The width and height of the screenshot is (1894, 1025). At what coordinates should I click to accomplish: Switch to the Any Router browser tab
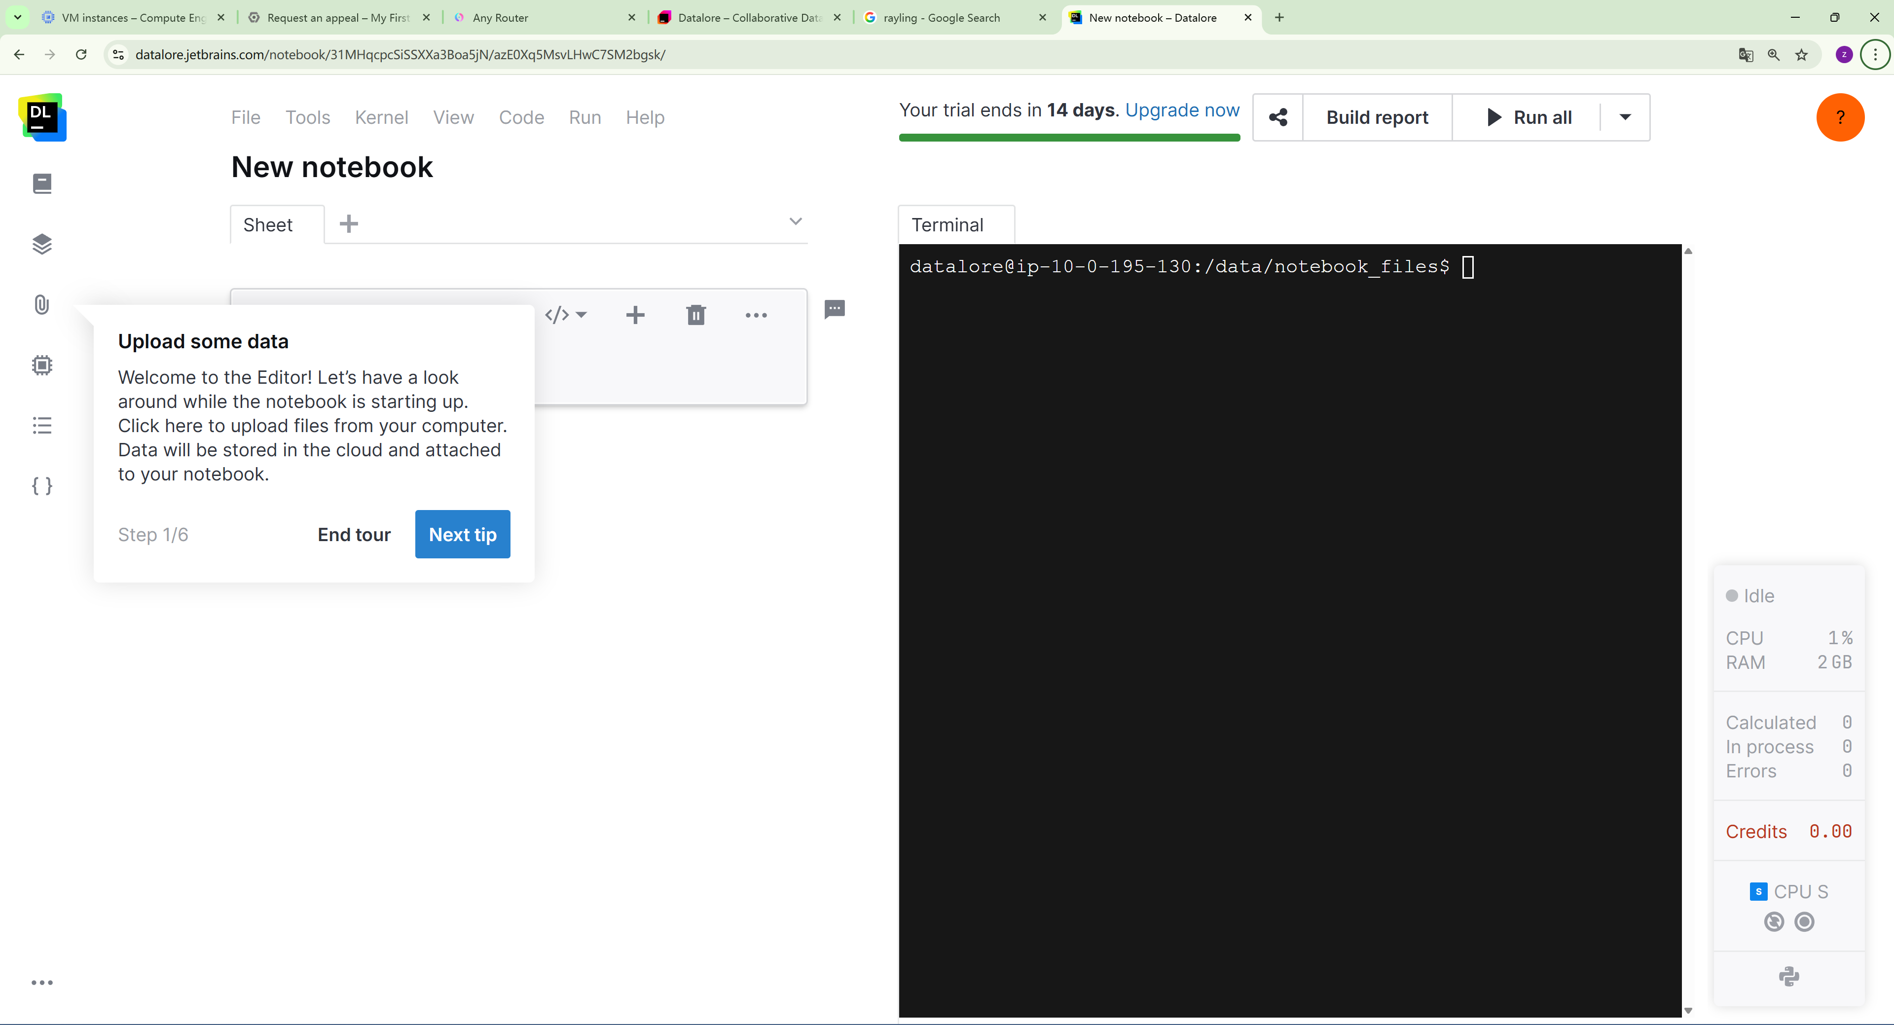click(x=544, y=17)
